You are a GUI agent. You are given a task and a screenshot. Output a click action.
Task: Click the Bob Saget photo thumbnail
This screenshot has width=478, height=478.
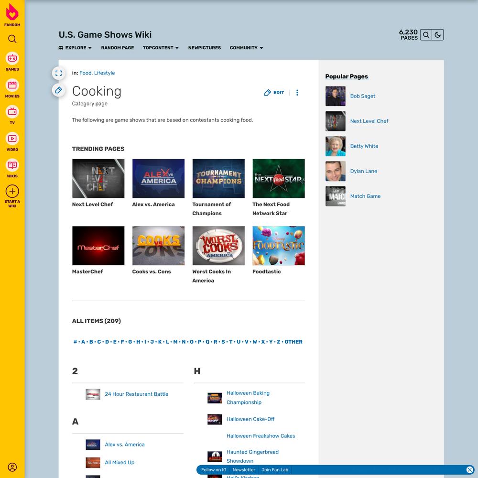(336, 96)
